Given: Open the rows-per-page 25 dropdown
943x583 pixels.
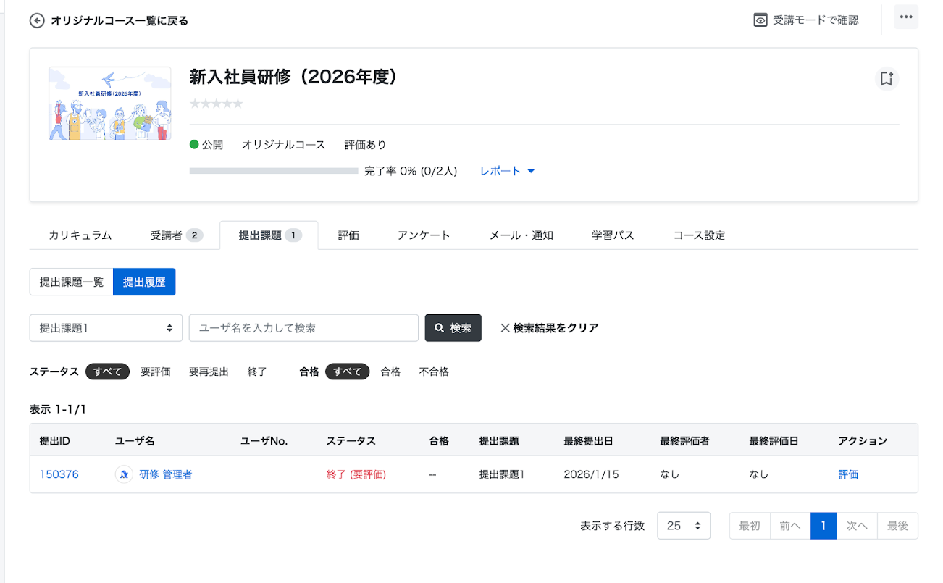Looking at the screenshot, I should click(x=684, y=526).
